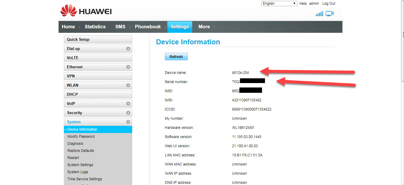Open Quick Setup in the sidebar
Viewport: 404px width, 185px height.
point(98,39)
